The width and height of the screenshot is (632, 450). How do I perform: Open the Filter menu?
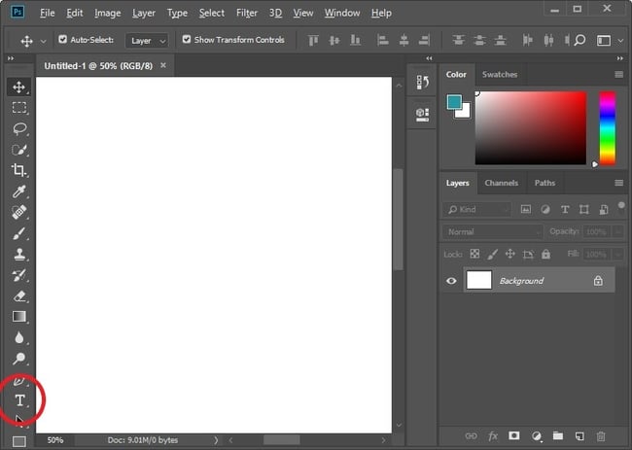247,14
